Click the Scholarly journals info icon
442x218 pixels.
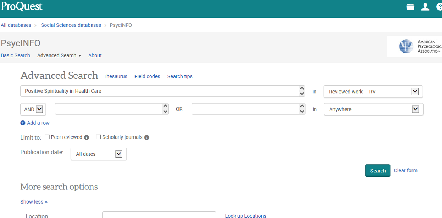point(147,137)
